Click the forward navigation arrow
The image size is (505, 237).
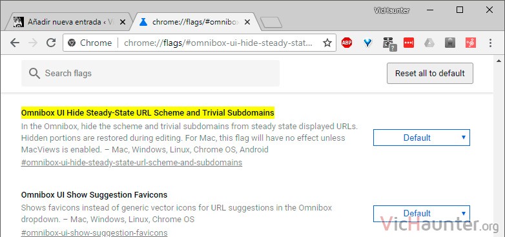33,43
